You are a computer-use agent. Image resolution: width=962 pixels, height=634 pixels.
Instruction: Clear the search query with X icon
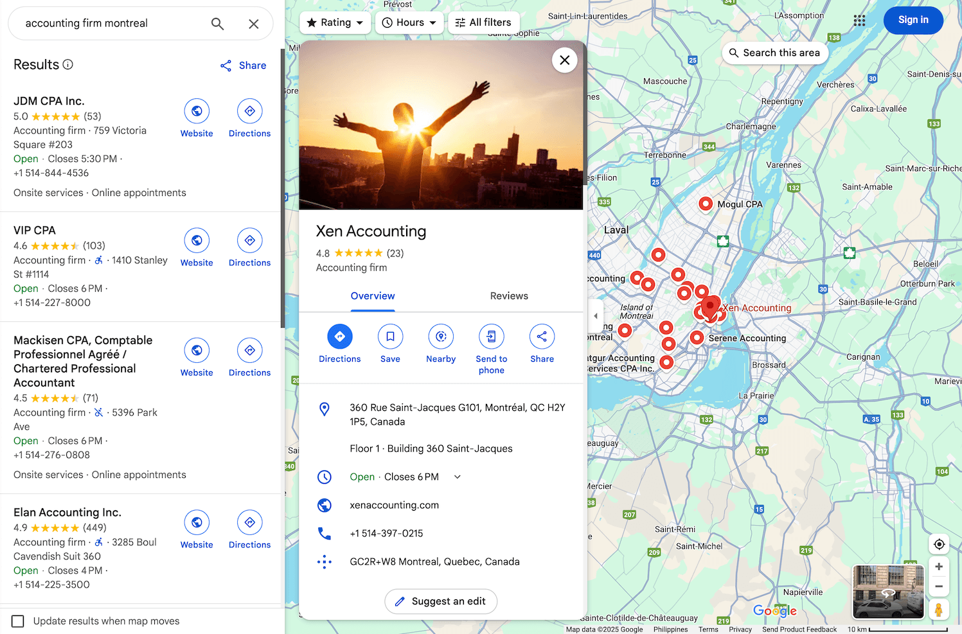click(x=254, y=24)
